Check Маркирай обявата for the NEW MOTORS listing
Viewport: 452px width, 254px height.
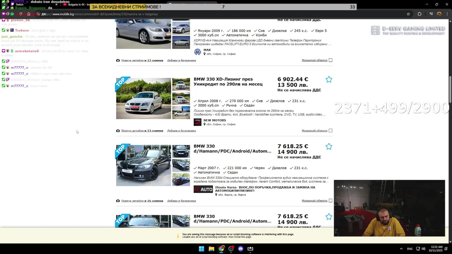click(x=331, y=131)
